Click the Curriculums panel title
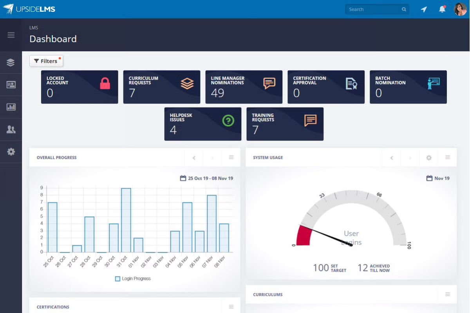 (x=268, y=295)
